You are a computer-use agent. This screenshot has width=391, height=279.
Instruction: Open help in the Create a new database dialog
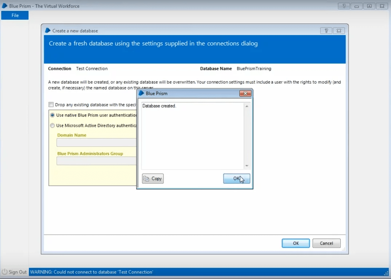pos(326,31)
